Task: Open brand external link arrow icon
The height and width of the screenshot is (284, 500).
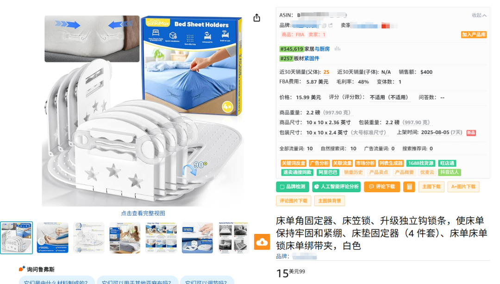Action: click(x=331, y=25)
